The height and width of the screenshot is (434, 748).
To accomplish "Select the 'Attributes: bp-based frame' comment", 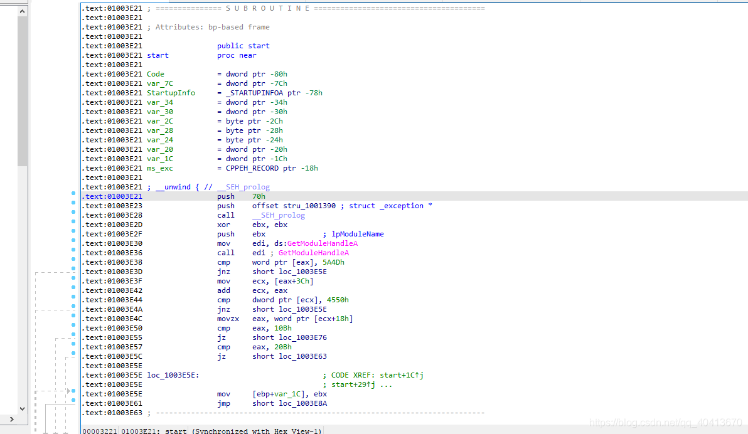I will [x=213, y=27].
